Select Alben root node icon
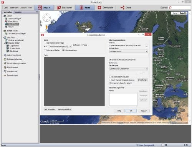 [x=5, y=16]
